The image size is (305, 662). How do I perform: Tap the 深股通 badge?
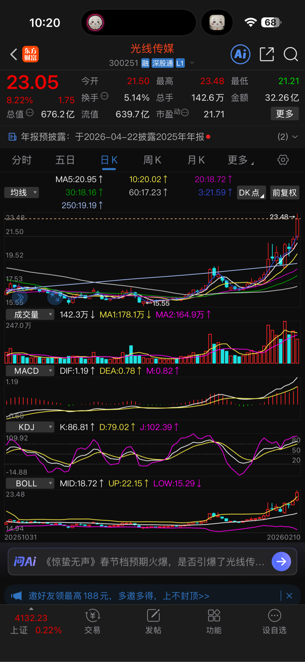point(163,63)
